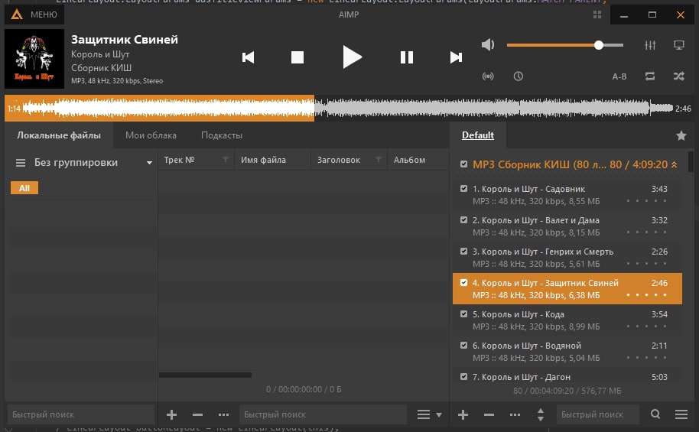Remove library files with minus icon
Image resolution: width=699 pixels, height=432 pixels.
197,414
